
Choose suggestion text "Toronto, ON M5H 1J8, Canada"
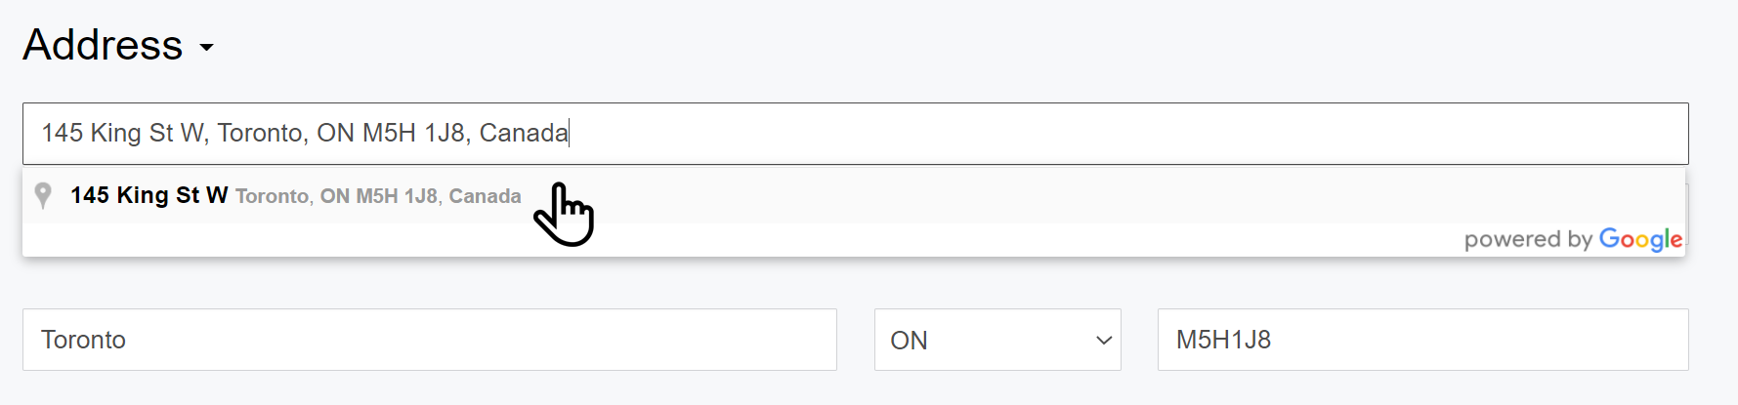click(x=378, y=196)
